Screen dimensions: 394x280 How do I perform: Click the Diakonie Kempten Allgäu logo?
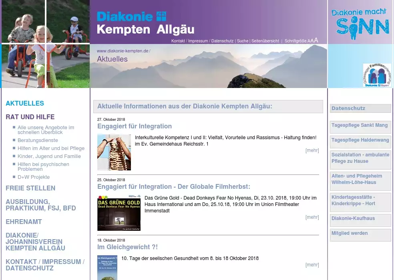145,23
